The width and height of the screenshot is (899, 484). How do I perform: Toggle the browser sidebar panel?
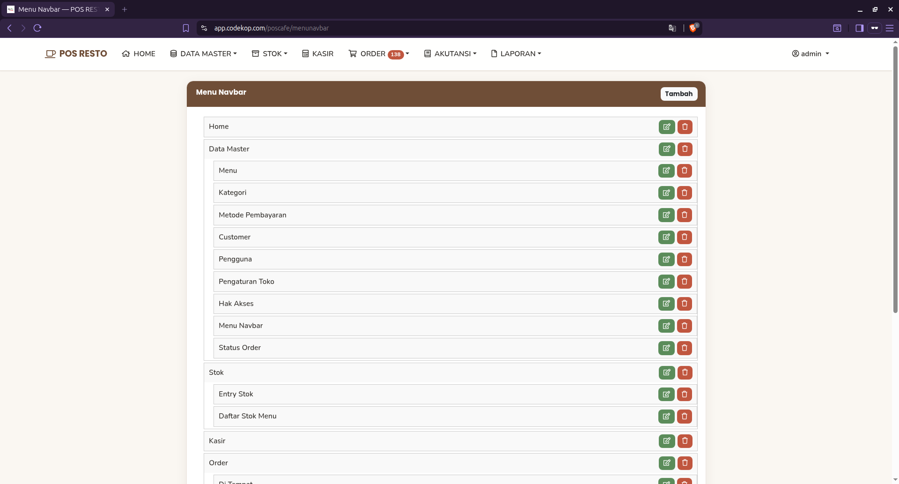859,28
